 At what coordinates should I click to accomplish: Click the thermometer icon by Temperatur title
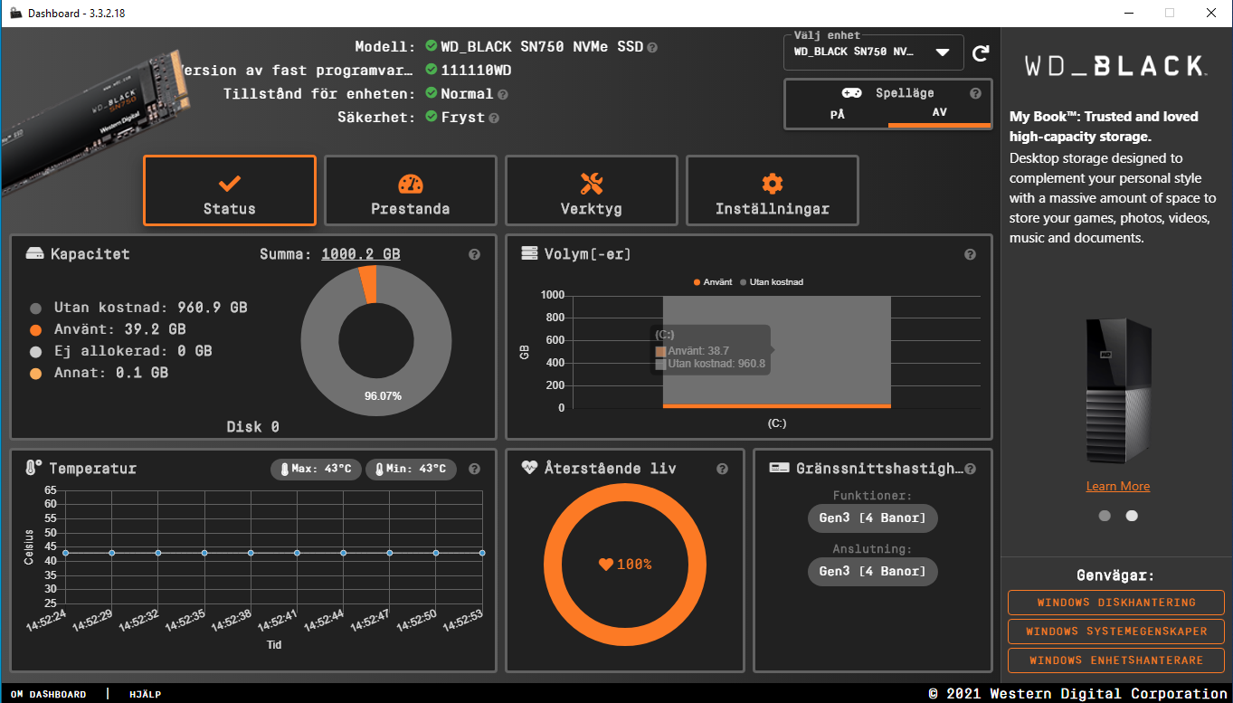(x=33, y=469)
